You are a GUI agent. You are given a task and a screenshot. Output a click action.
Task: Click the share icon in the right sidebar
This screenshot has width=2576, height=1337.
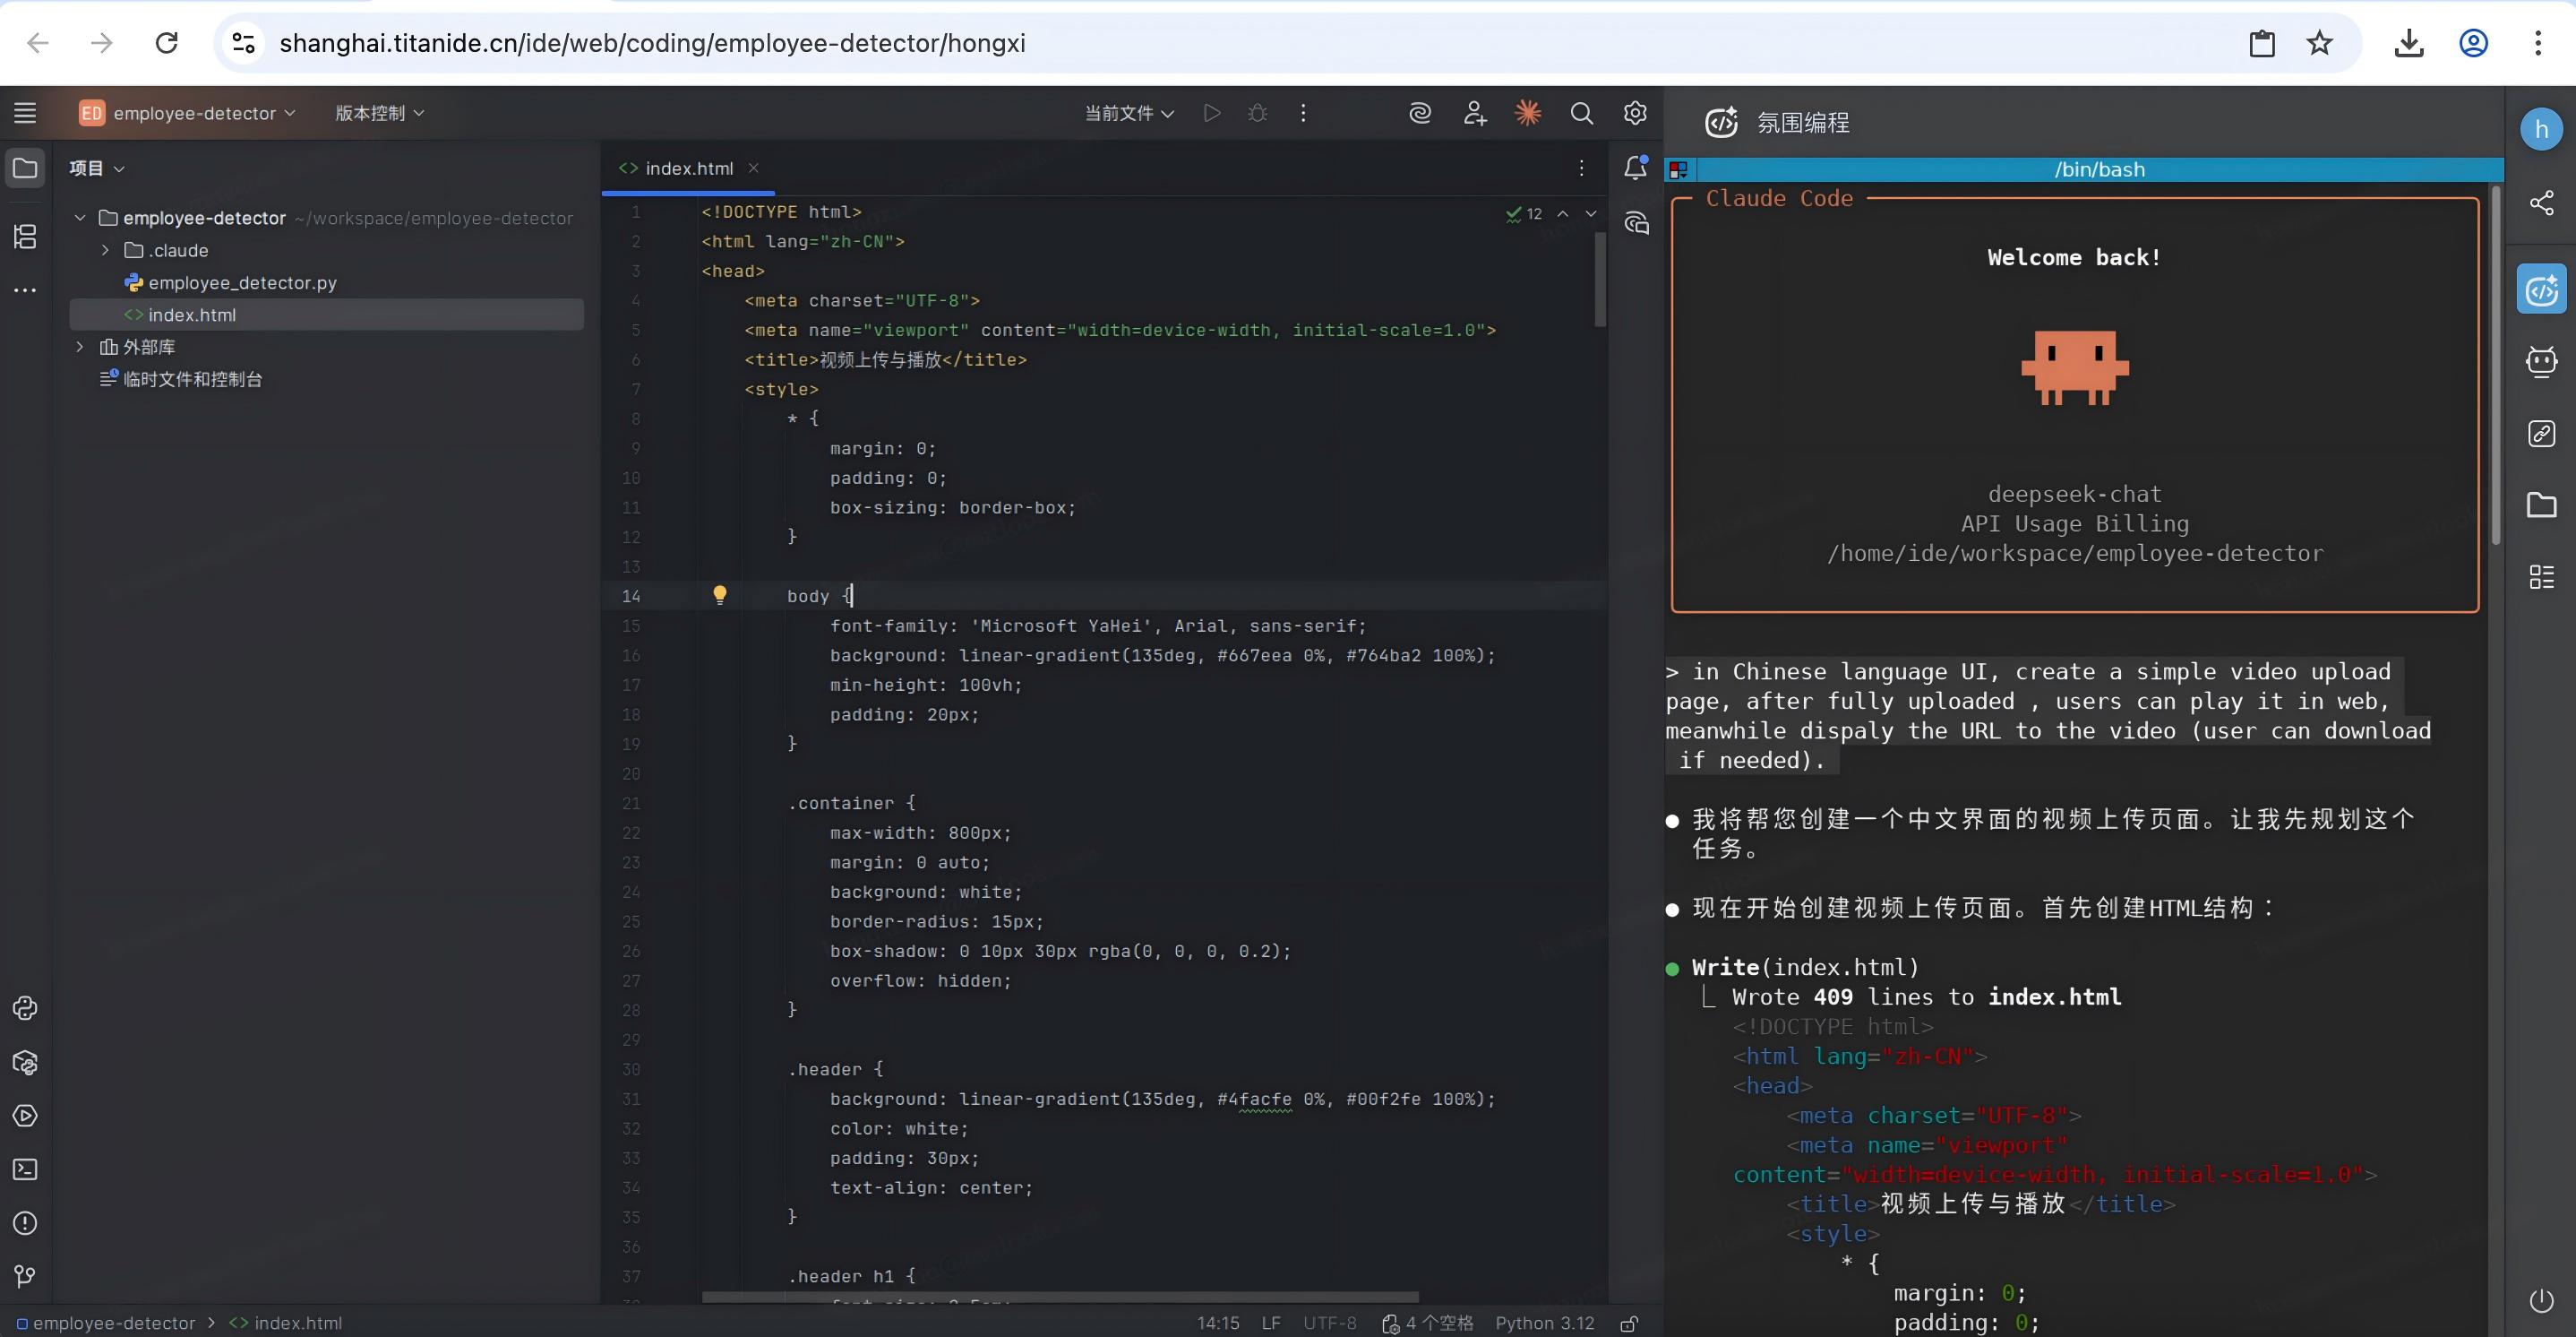(x=2541, y=203)
